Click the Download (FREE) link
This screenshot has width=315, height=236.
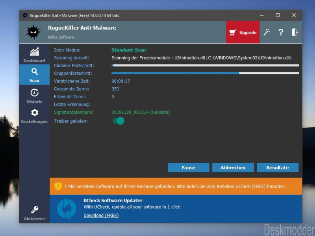coord(101,215)
